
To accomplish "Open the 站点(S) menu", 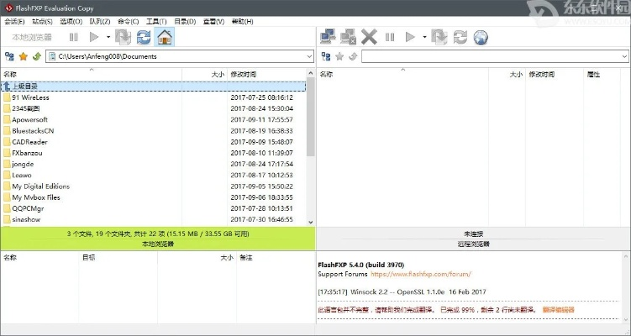I will point(41,21).
